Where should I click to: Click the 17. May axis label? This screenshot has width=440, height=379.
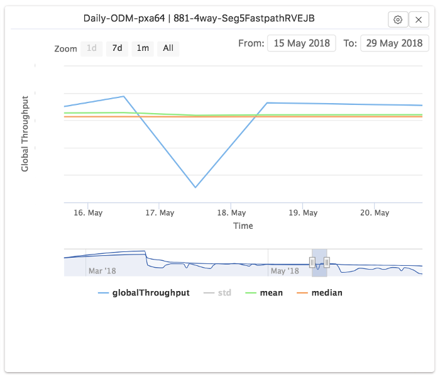[x=160, y=213]
